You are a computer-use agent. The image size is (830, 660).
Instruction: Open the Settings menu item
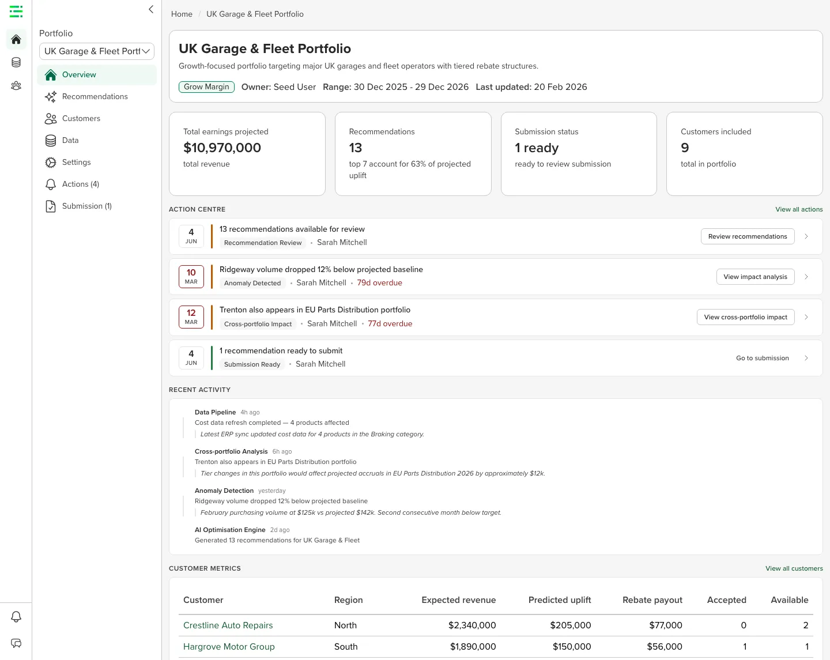coord(97,163)
